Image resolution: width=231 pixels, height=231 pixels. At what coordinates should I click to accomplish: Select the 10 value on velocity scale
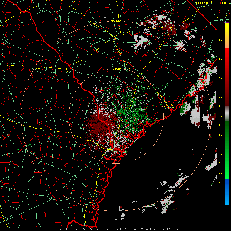220,106
